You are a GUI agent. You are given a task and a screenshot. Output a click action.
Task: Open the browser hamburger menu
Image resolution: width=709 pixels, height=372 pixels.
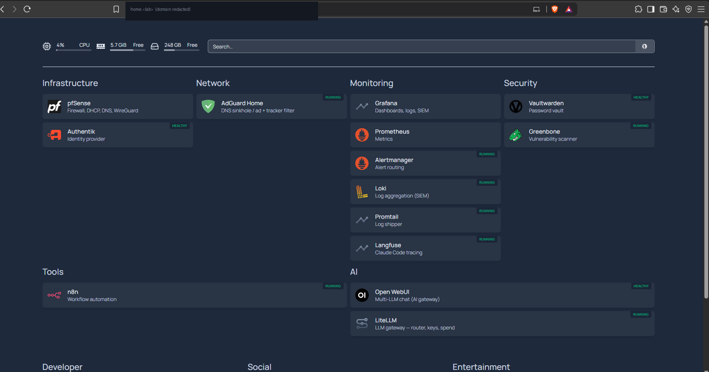[701, 9]
